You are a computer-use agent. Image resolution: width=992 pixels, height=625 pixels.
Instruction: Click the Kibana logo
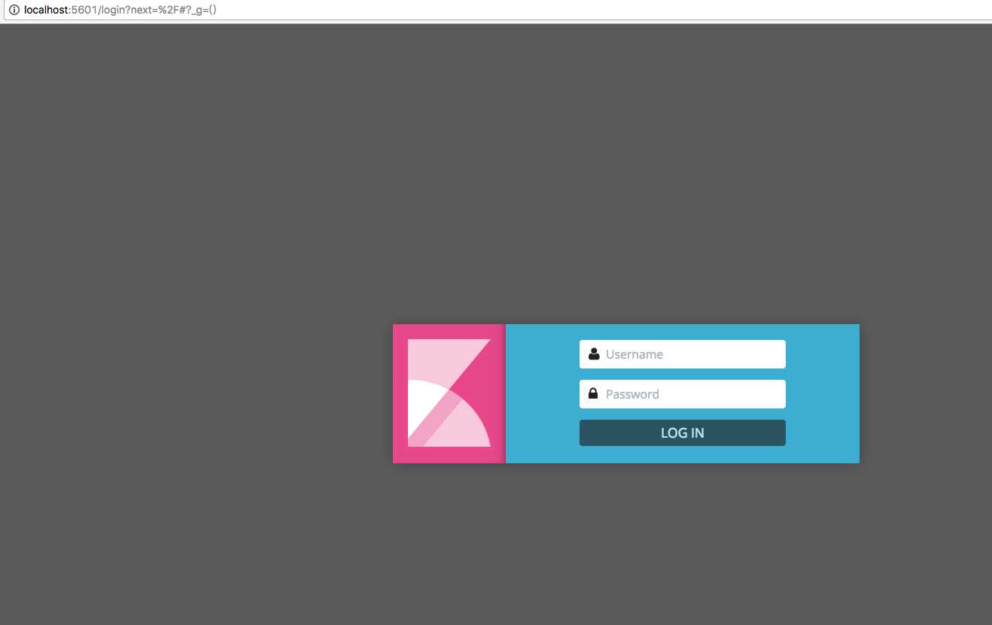click(x=449, y=393)
